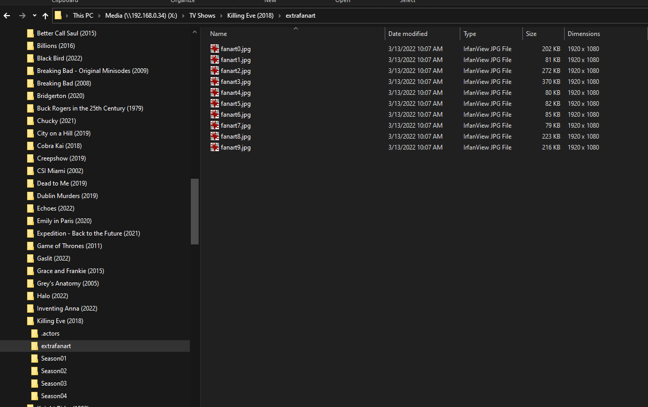Viewport: 648px width, 407px height.
Task: Navigate to Media (X:) breadcrumb
Action: click(x=141, y=16)
